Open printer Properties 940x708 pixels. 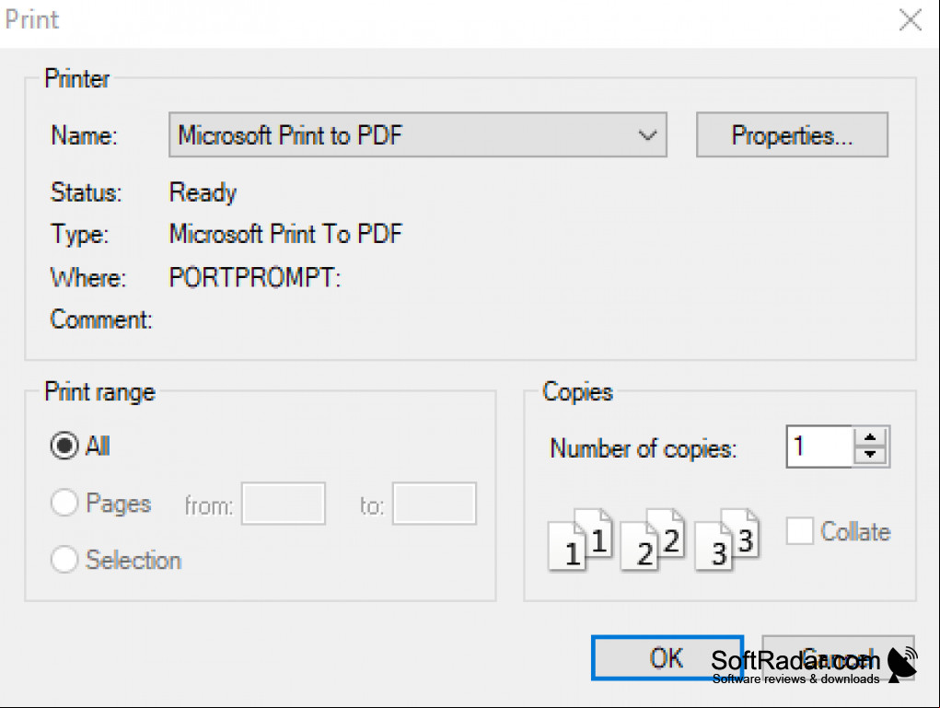point(792,135)
